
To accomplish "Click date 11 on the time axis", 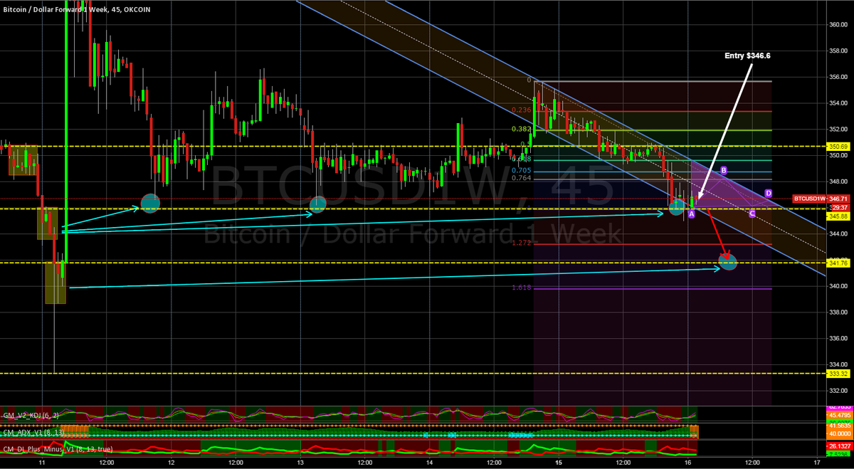I will [42, 463].
